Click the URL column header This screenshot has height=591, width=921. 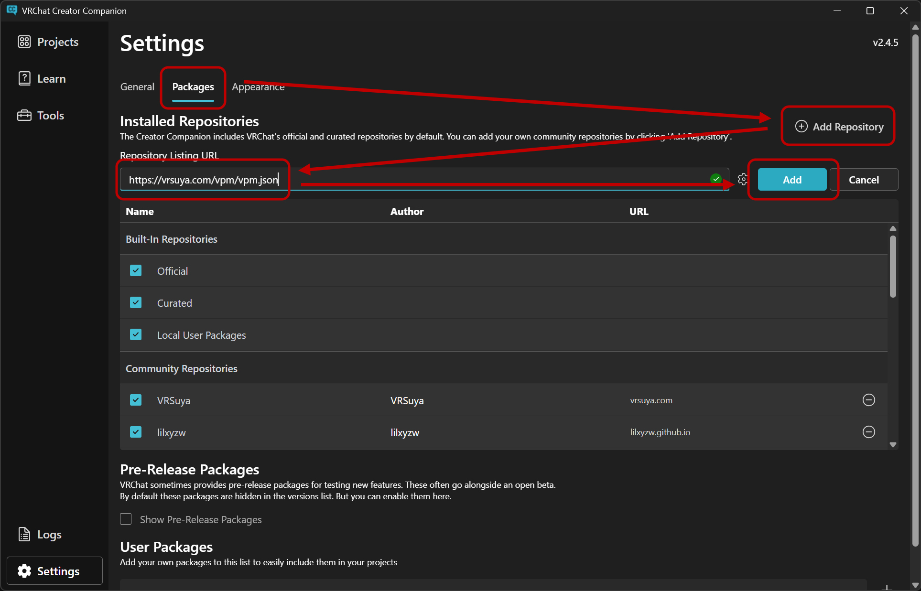(x=639, y=212)
